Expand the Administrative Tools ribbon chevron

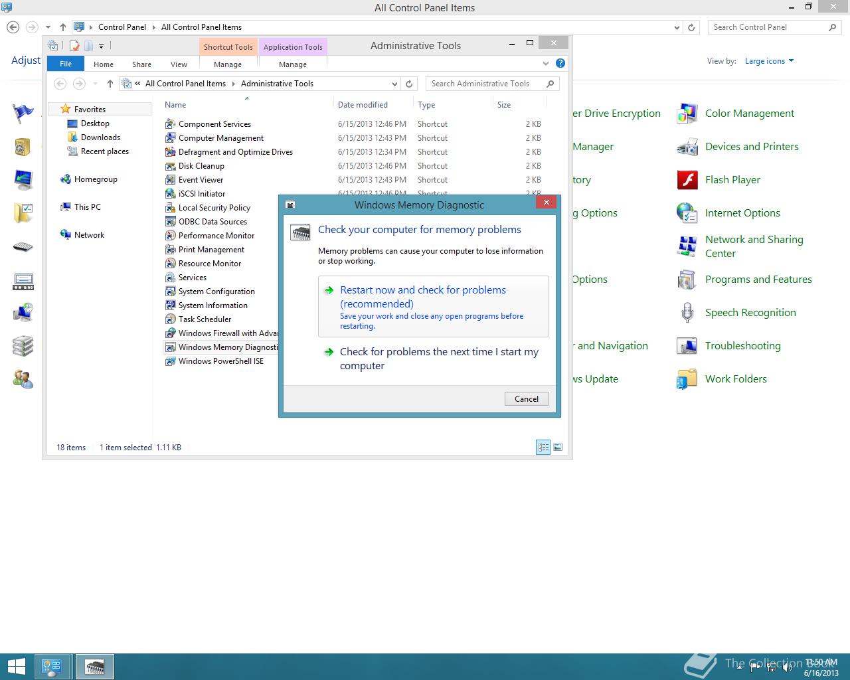pyautogui.click(x=546, y=64)
